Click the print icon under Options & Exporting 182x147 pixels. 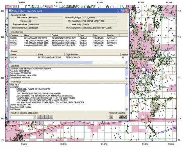point(121,117)
